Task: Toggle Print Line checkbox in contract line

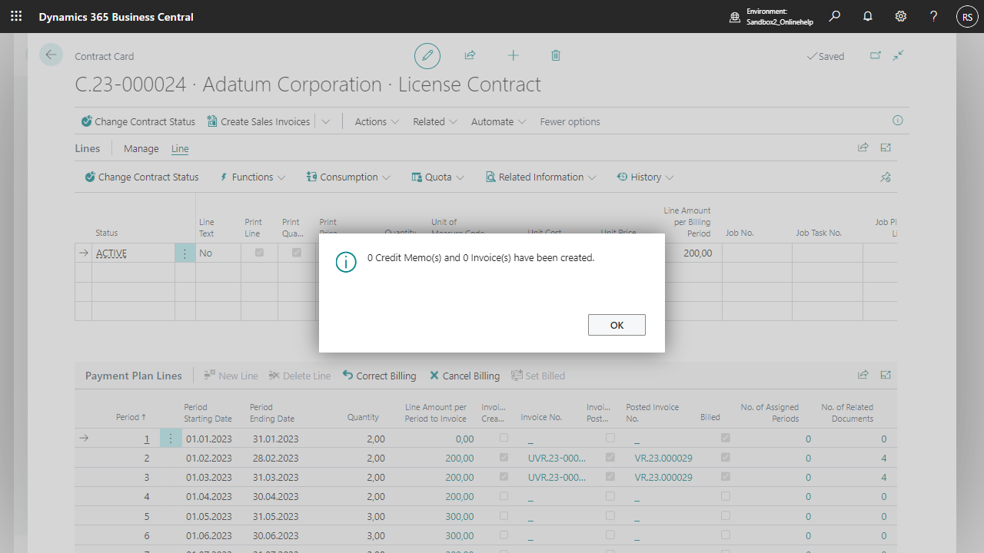Action: coord(259,253)
